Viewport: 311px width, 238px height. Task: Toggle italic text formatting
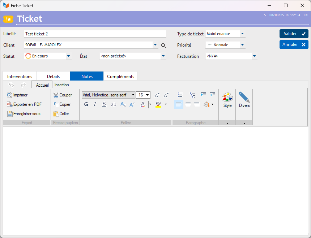click(95, 104)
